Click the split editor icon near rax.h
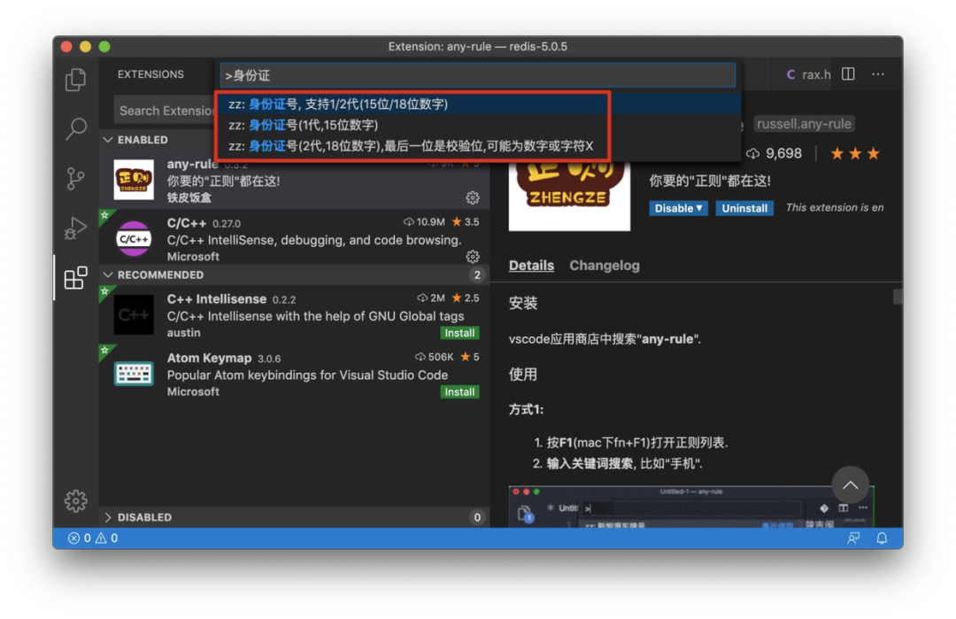 point(847,74)
